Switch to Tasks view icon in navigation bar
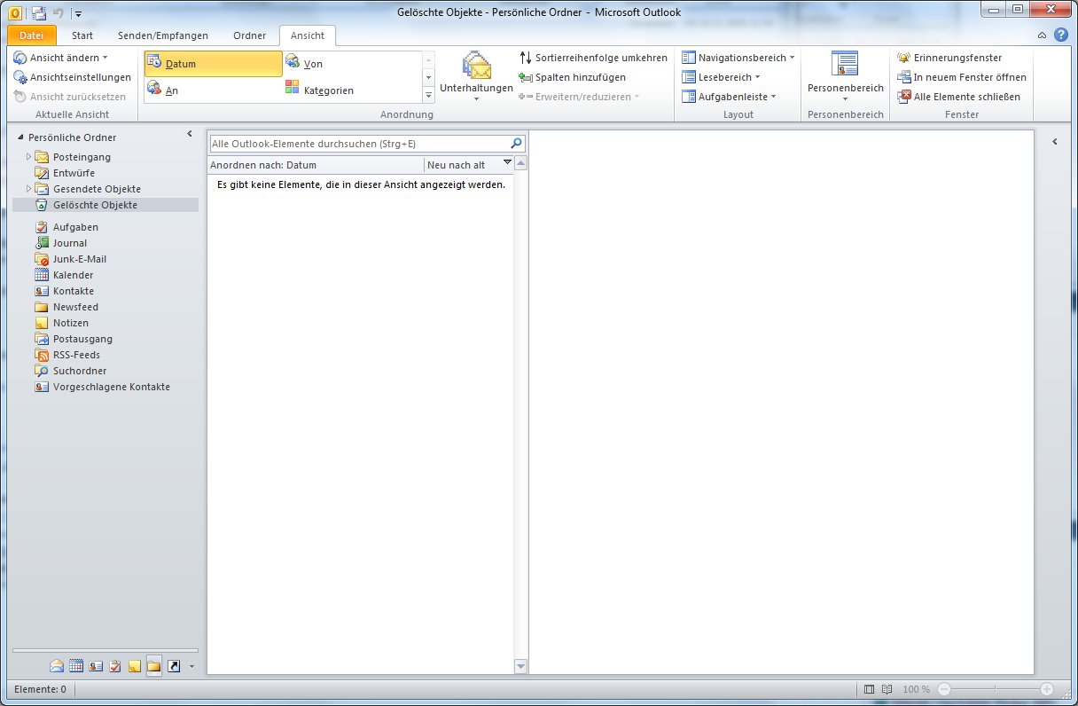Screen dimensions: 1078x706 point(115,666)
